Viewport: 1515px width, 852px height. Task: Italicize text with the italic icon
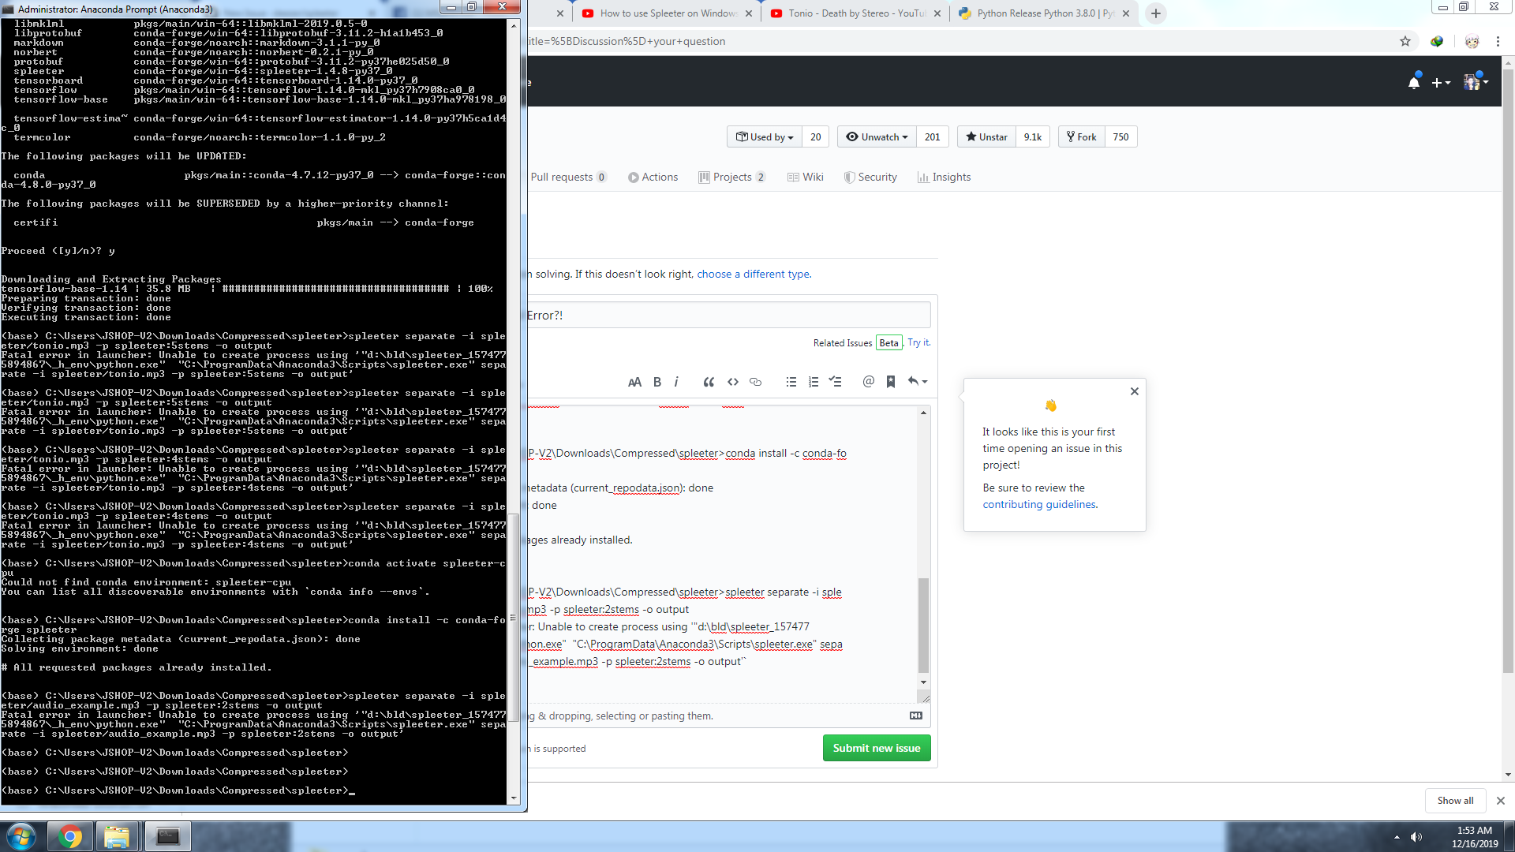coord(676,382)
